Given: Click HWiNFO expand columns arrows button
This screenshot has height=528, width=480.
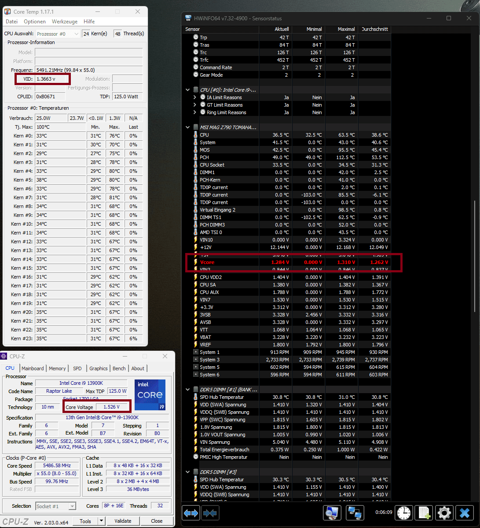Looking at the screenshot, I should [191, 513].
